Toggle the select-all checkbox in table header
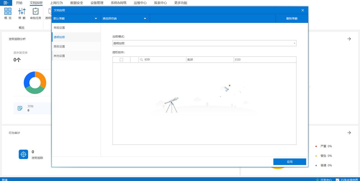Image resolution: width=360 pixels, height=181 pixels. 121,60
